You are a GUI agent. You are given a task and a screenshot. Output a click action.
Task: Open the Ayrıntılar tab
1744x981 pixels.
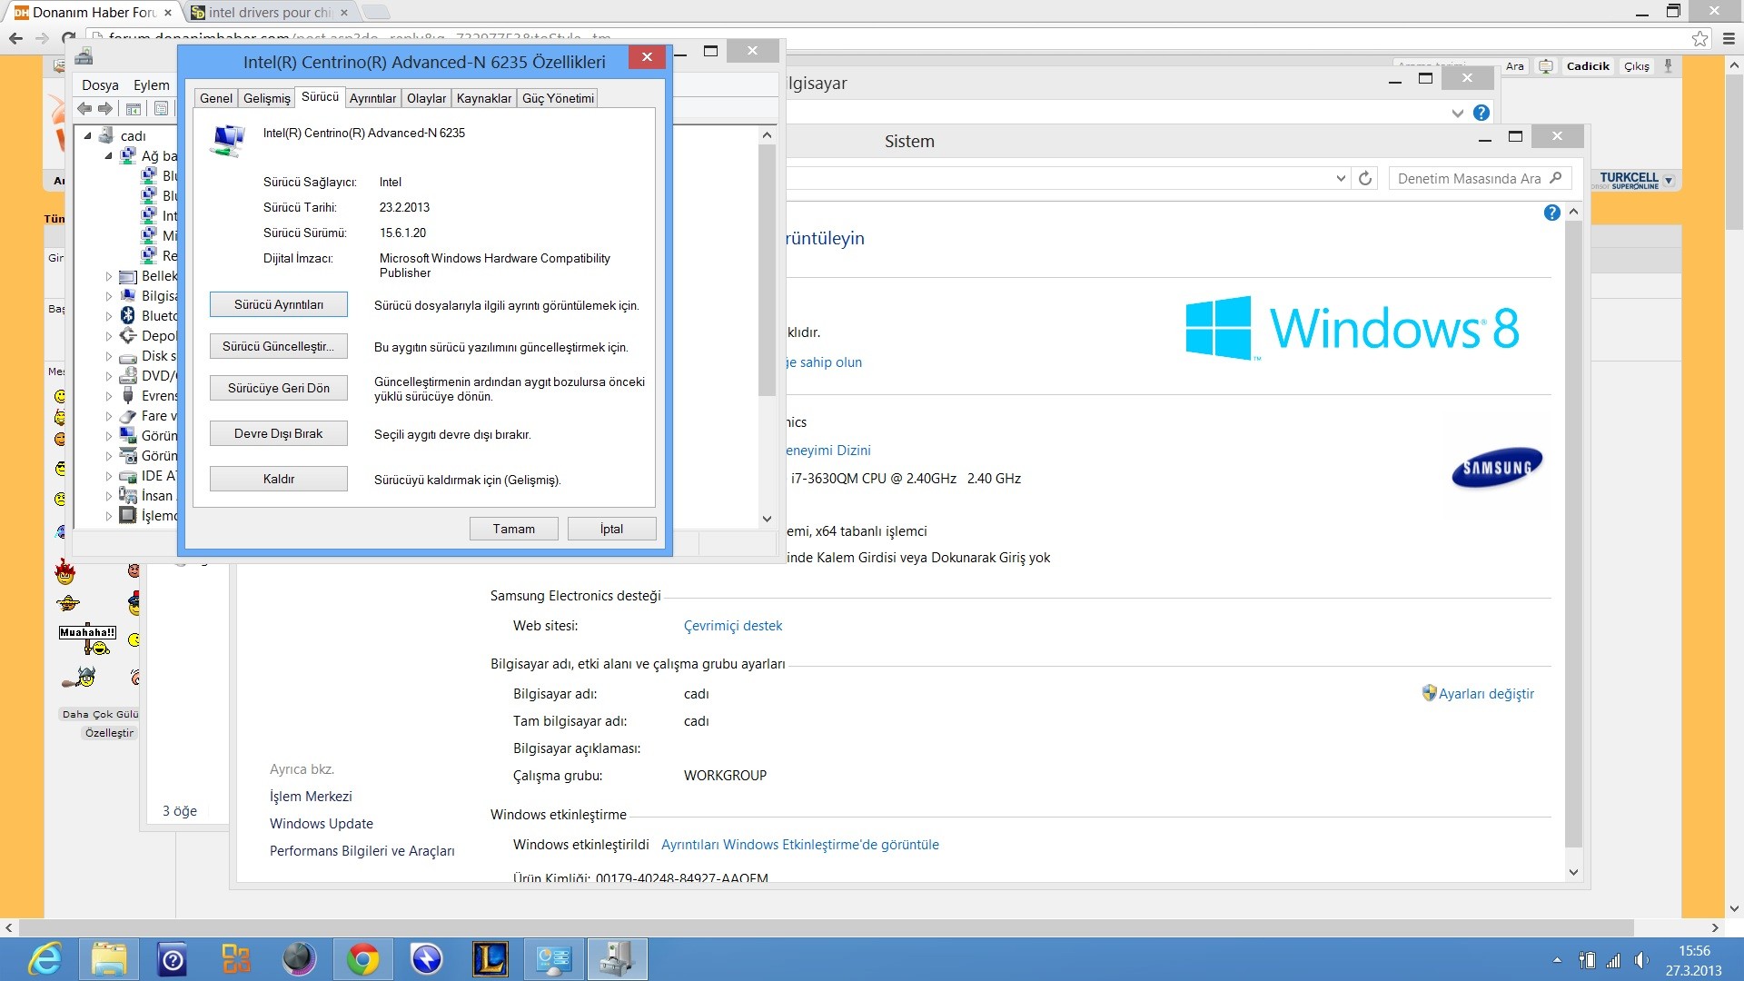click(x=372, y=98)
